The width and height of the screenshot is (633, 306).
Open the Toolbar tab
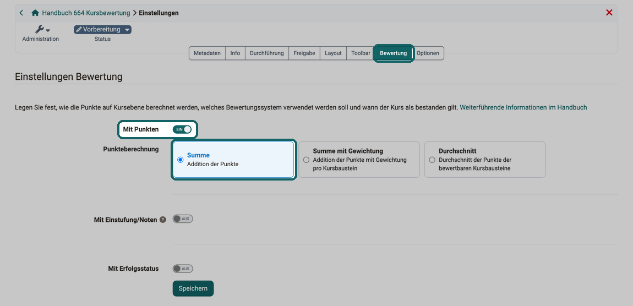(361, 53)
